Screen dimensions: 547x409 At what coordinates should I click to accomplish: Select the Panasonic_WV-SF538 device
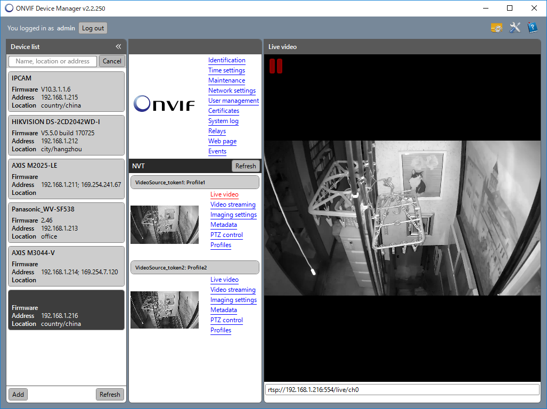66,223
